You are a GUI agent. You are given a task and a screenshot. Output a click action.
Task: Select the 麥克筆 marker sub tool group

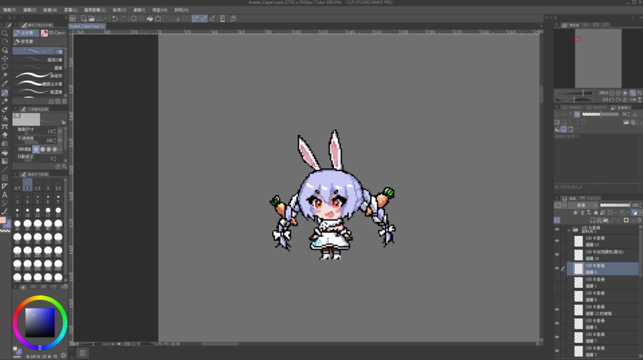25,41
